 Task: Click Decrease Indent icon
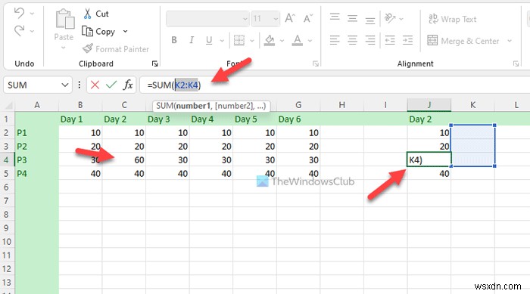point(390,41)
